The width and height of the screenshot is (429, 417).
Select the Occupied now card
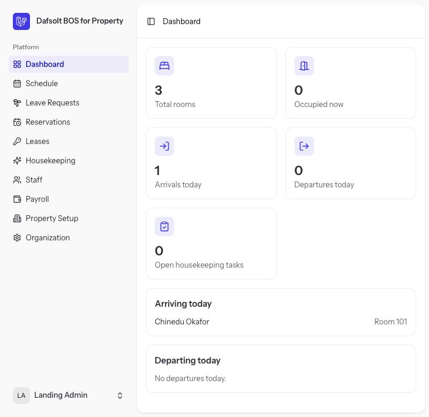click(351, 83)
